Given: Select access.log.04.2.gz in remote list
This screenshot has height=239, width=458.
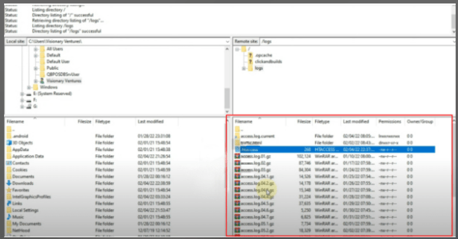Looking at the screenshot, I should 334,183.
